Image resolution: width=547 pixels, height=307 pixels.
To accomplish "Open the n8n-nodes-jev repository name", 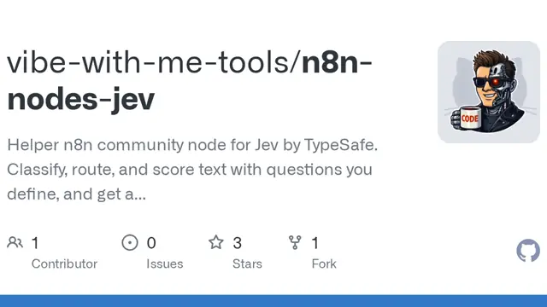I will tap(190, 81).
